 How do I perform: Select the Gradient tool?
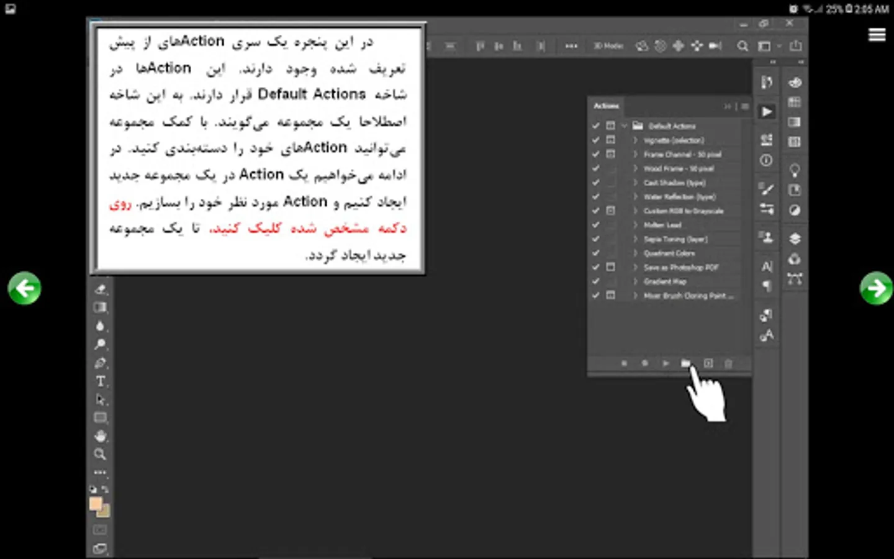click(x=100, y=307)
